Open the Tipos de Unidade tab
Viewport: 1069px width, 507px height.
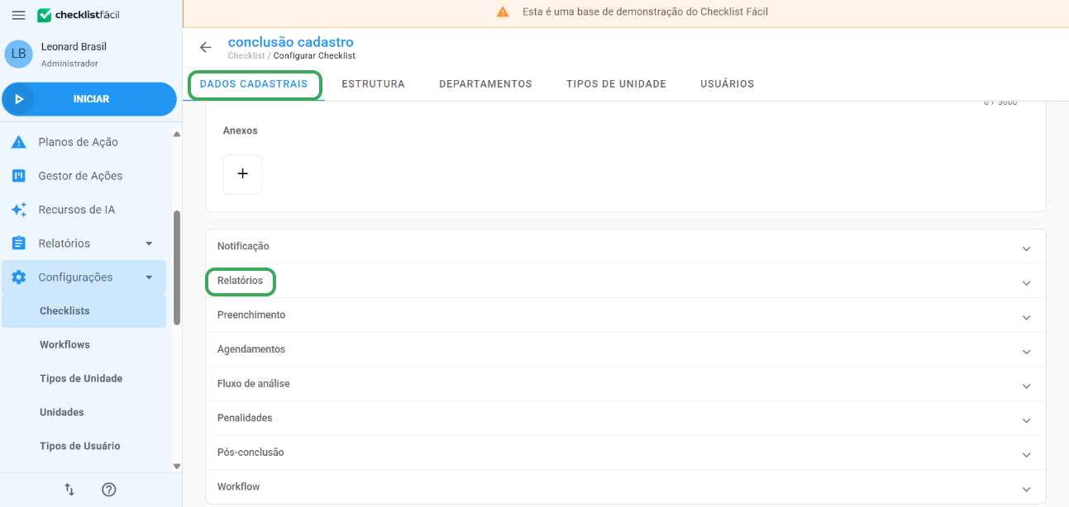point(616,84)
